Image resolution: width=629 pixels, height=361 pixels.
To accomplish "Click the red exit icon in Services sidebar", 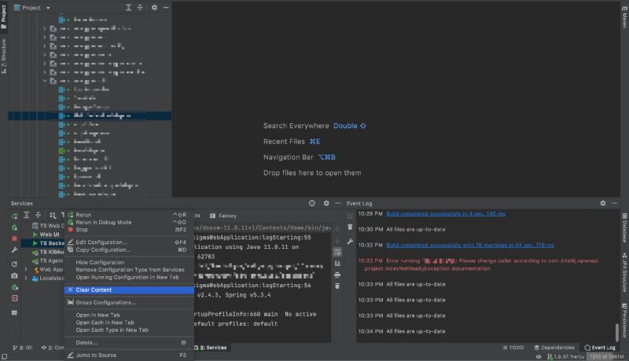I will (x=14, y=298).
